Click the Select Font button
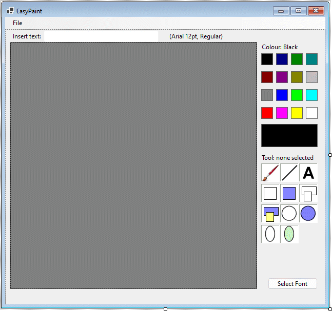332x311 pixels. click(x=292, y=284)
